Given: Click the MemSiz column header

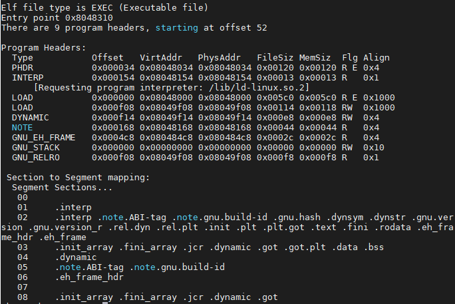Looking at the screenshot, I should 316,58.
